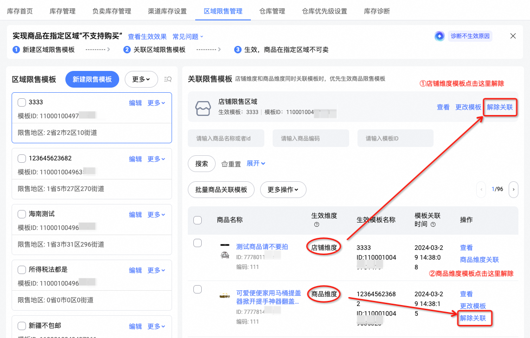Open product link 可爱便便家用马桶提盖器

(x=268, y=297)
